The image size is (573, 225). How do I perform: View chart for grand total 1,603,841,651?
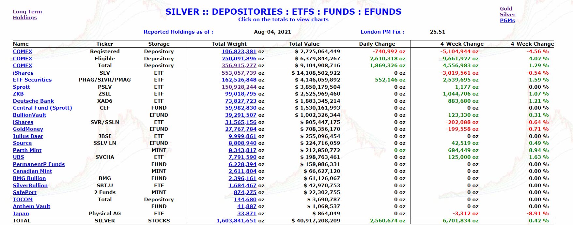click(237, 221)
